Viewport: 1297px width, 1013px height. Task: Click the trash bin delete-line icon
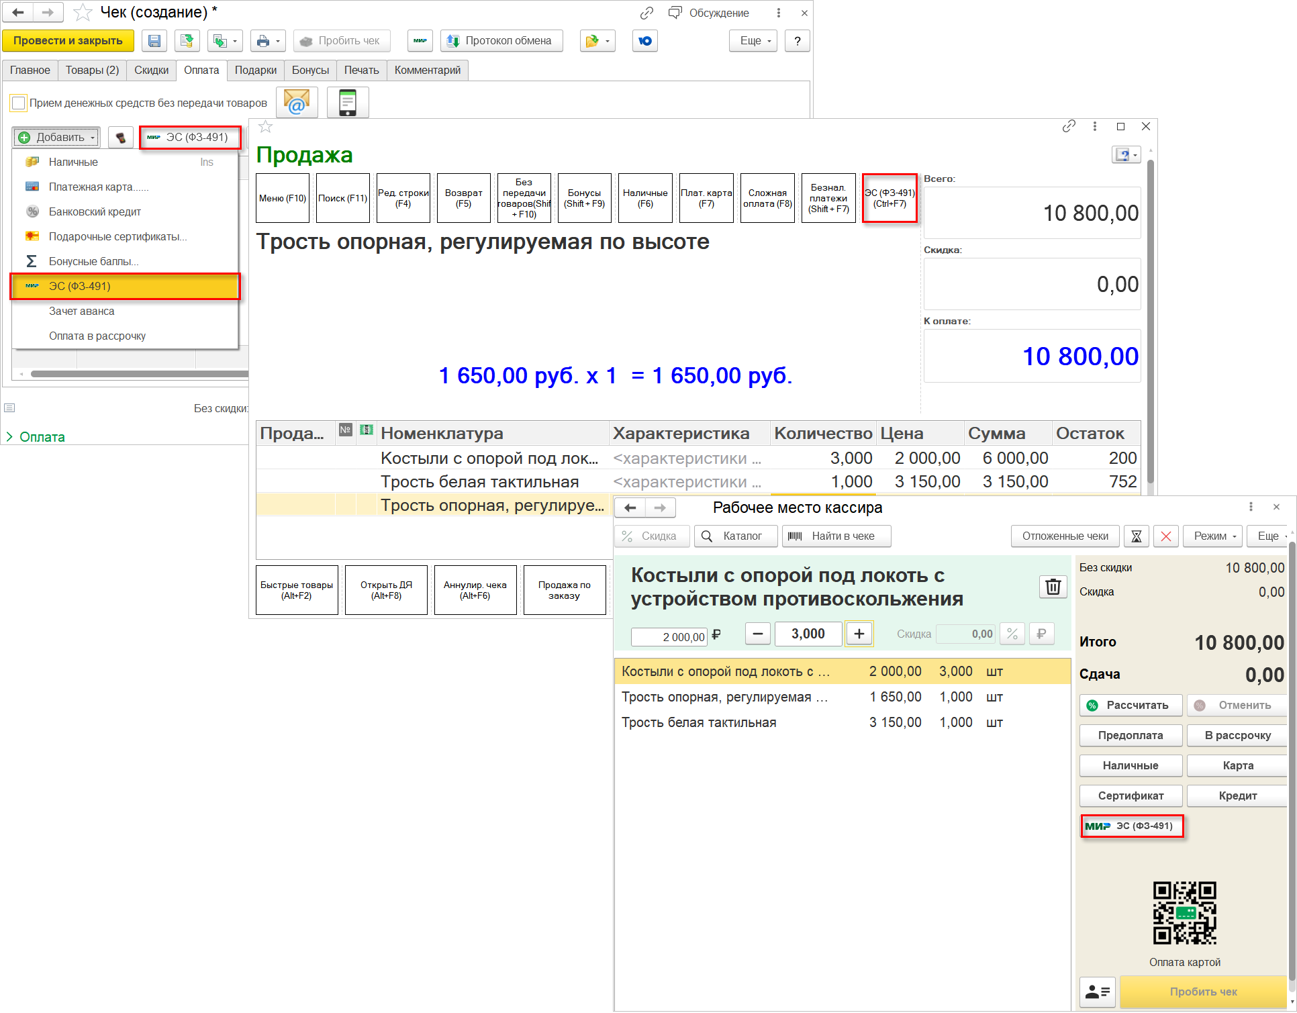click(1053, 587)
